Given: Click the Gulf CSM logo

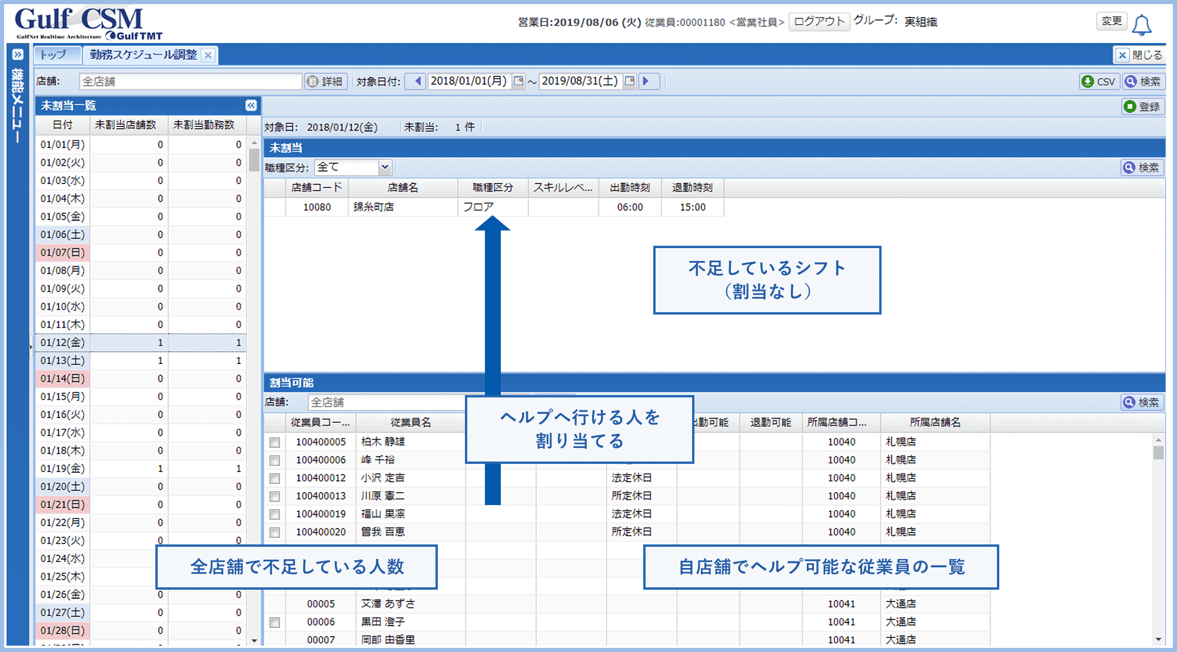Looking at the screenshot, I should pyautogui.click(x=88, y=24).
